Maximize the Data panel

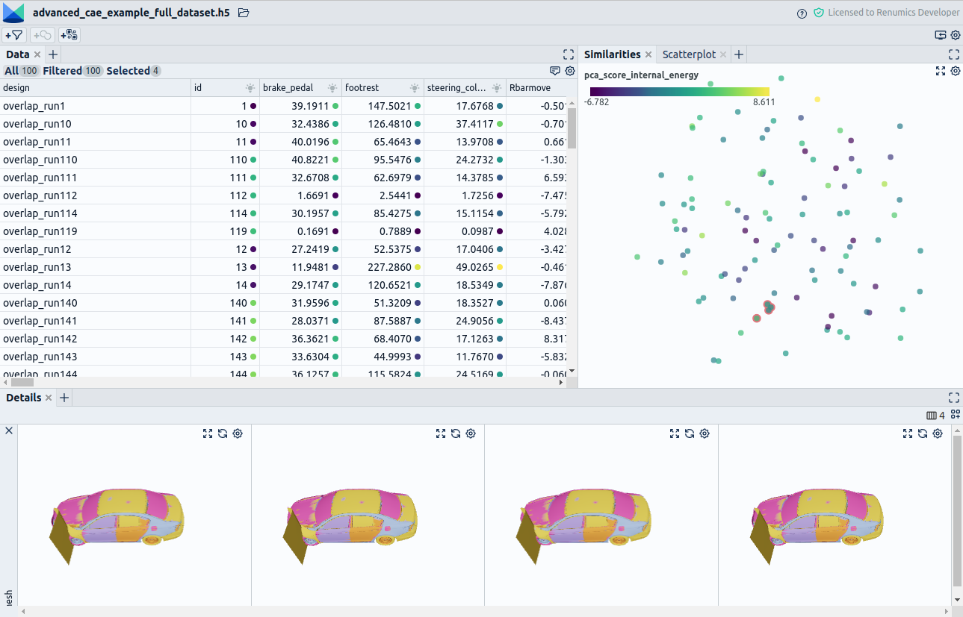pyautogui.click(x=569, y=54)
